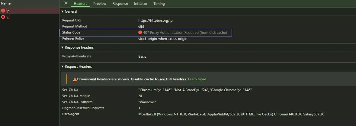
Task: Click the Mozilla/5.0 User-Agent string
Action: click(231, 114)
